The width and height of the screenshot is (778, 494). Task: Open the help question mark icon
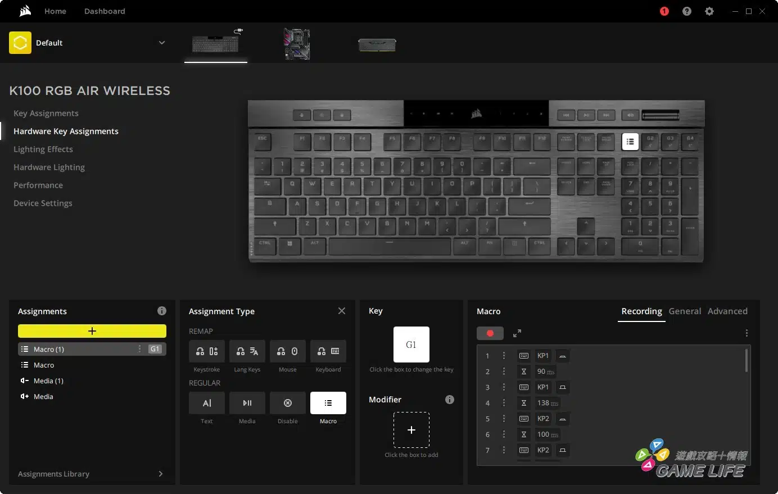(687, 11)
